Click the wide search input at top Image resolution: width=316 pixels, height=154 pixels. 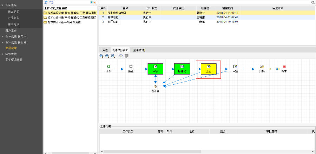pyautogui.click(x=205, y=2)
